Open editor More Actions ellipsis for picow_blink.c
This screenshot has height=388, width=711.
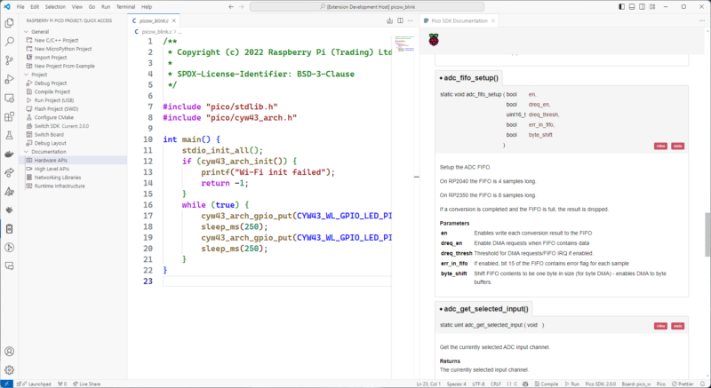411,20
